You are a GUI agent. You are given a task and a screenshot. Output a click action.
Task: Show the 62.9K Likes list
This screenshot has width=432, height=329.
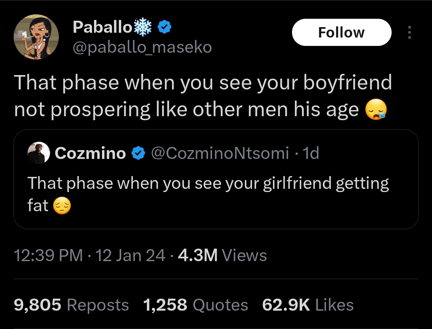pos(308,305)
